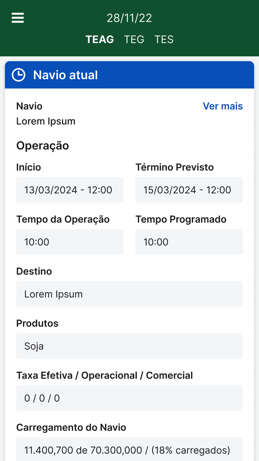Click the Produtos field showing Soja
This screenshot has width=259, height=461.
129,346
